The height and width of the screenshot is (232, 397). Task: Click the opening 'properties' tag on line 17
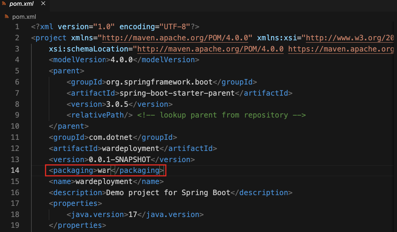coord(76,203)
